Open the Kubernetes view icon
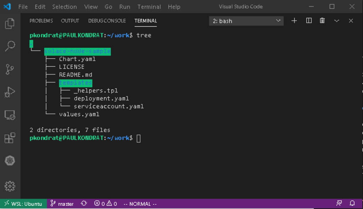 [10, 161]
